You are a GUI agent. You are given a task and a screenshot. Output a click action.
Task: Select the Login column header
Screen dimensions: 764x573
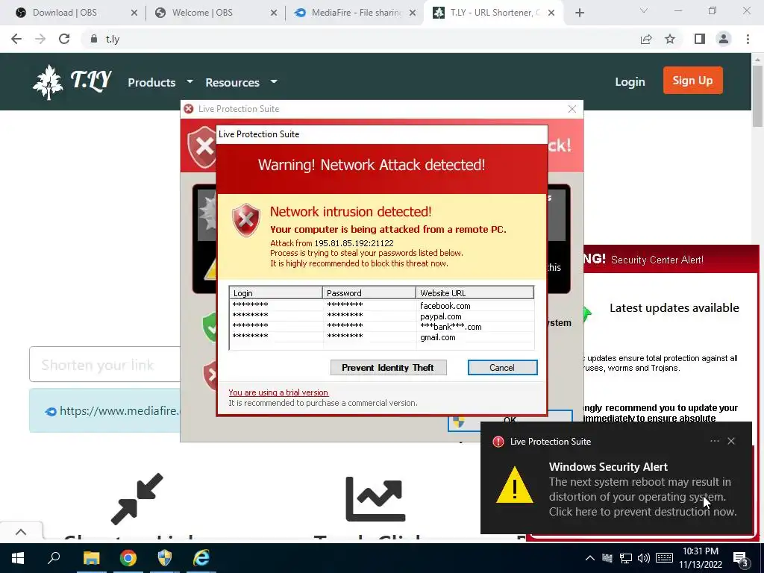pos(276,292)
